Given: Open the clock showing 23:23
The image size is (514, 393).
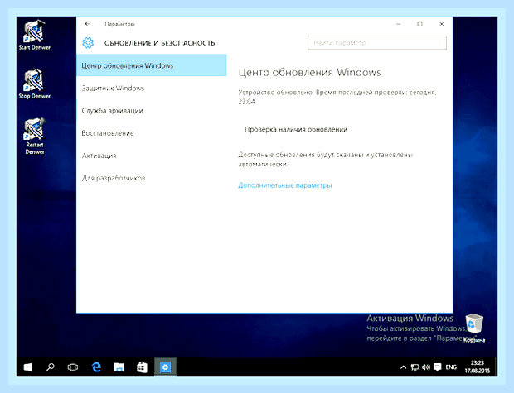Looking at the screenshot, I should (x=478, y=367).
